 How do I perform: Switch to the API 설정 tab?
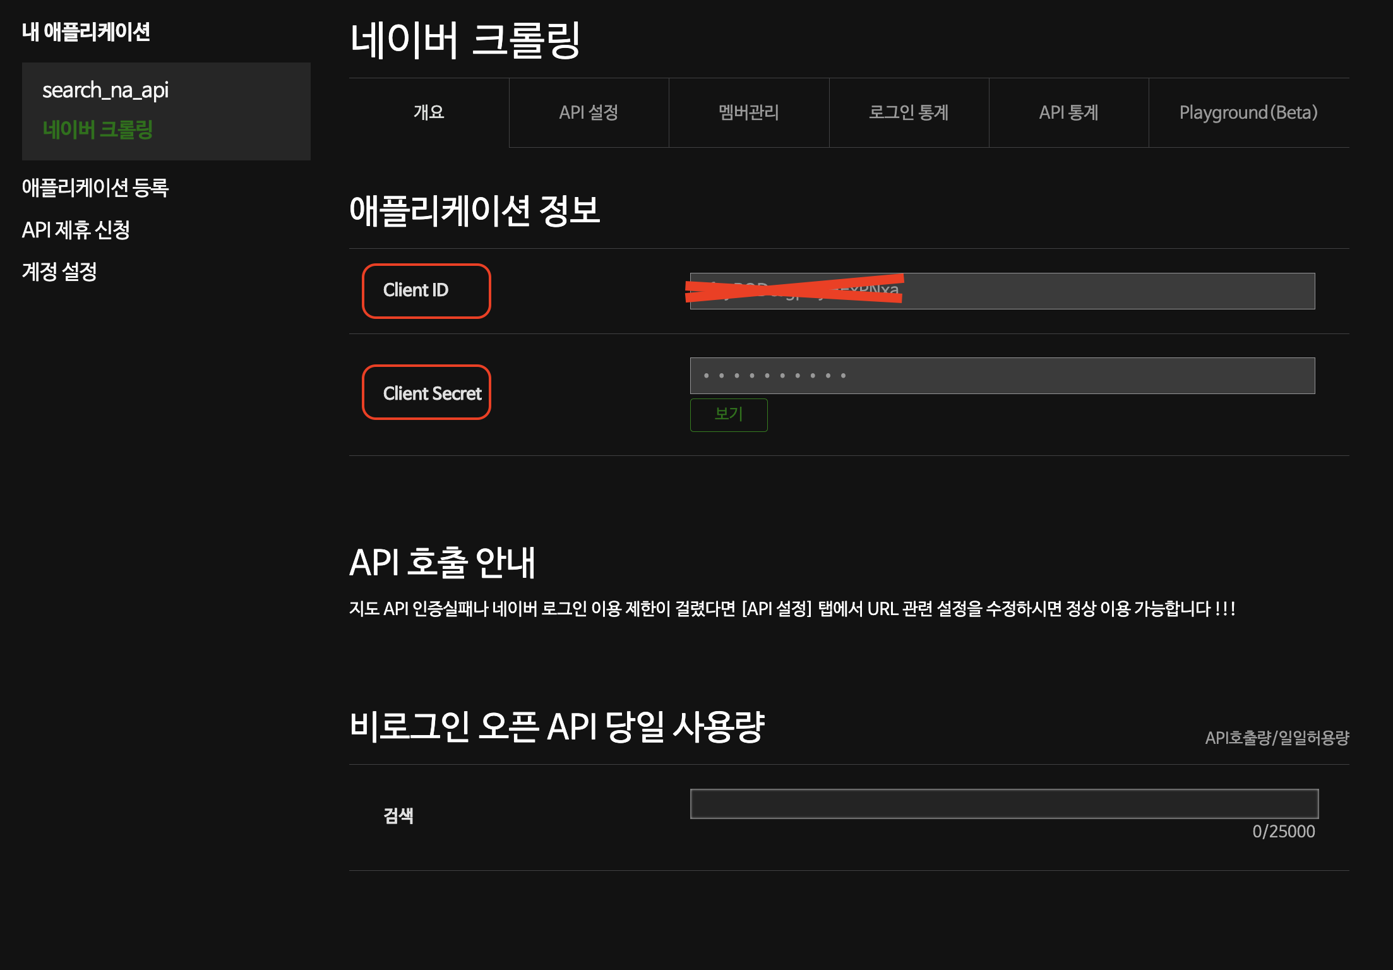[x=589, y=112]
